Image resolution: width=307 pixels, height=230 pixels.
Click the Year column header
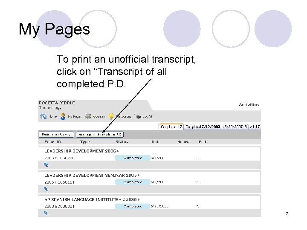(x=49, y=142)
